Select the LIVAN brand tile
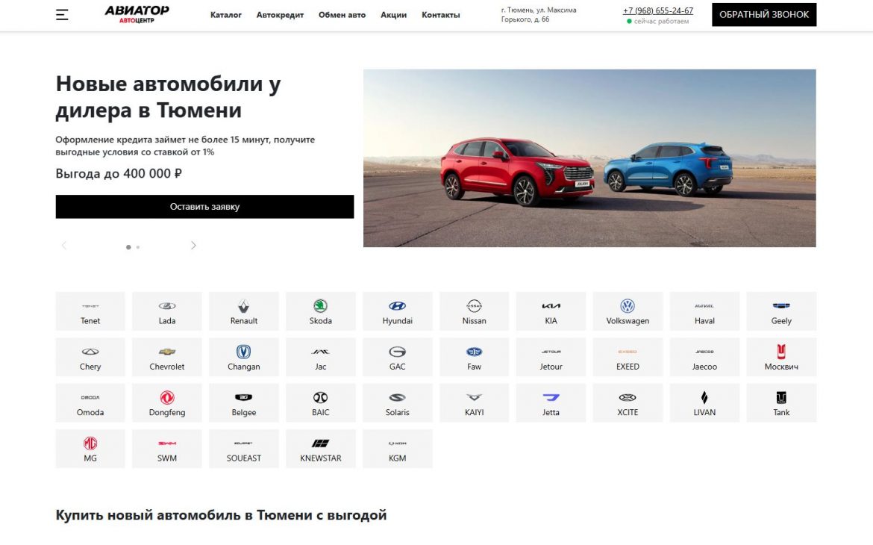This screenshot has height=545, width=873. pyautogui.click(x=705, y=403)
